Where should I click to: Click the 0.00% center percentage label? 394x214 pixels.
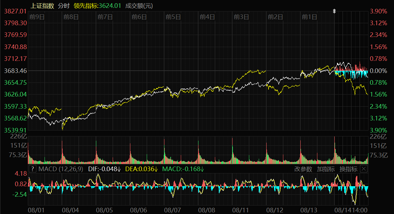pyautogui.click(x=378, y=71)
